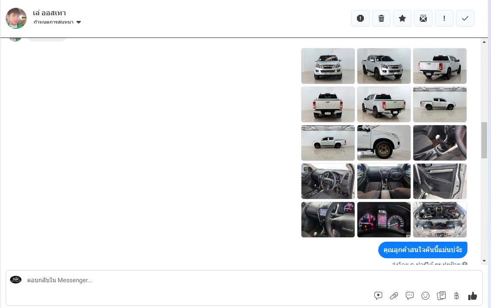Image resolution: width=491 pixels, height=308 pixels.
Task: Open front three-quarter pickup photo
Action: [x=384, y=66]
